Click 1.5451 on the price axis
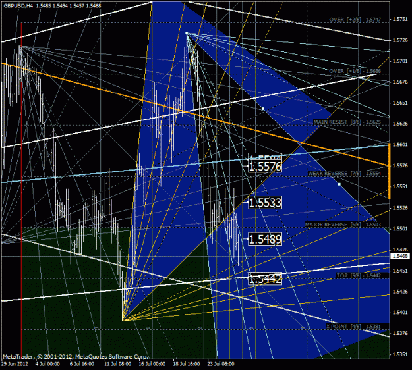Image resolution: width=412 pixels, height=370 pixels. coord(400,271)
